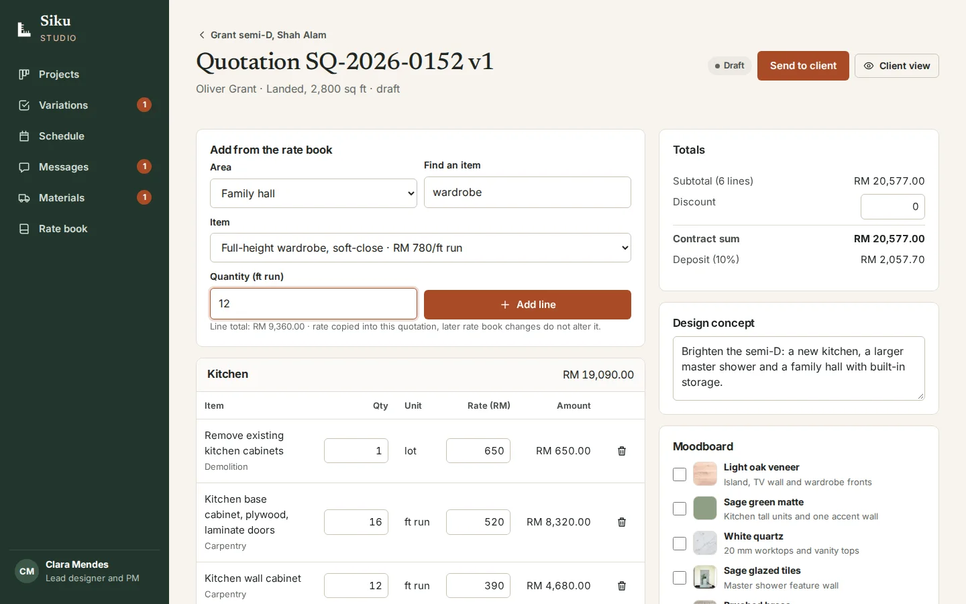
Task: Click the Messages chat bubble icon
Action: point(24,167)
